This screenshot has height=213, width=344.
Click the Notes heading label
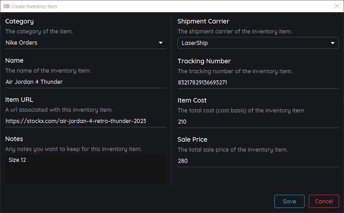pyautogui.click(x=14, y=139)
